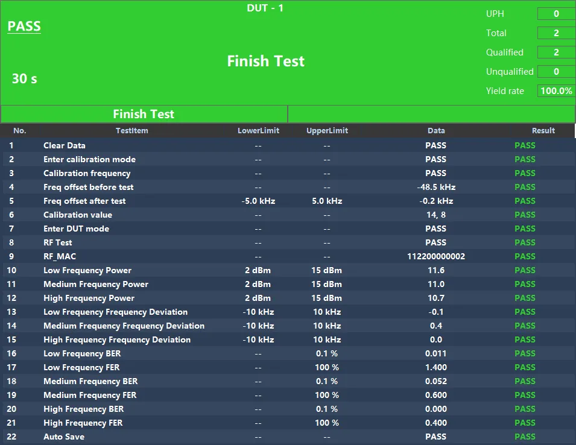
Task: Select the Clear Data test row
Action: pyautogui.click(x=65, y=145)
